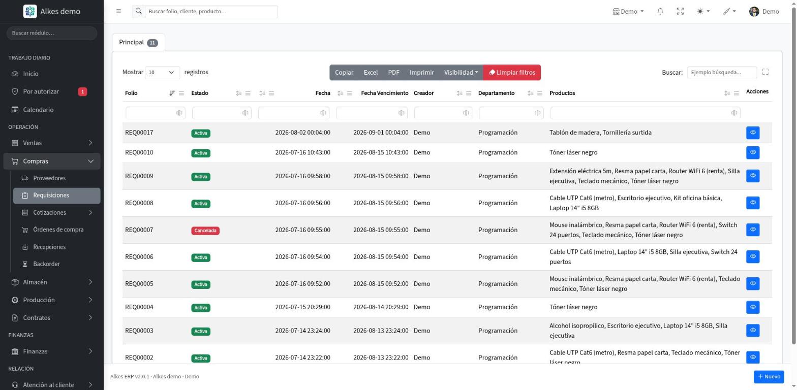Screen dimensions: 797x390
Task: Open the Demo user profile menu
Action: click(x=763, y=11)
